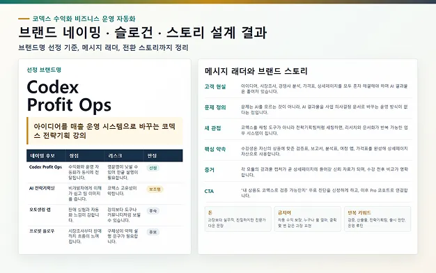Click the risk cell starting '코덱스 고유성이'
This screenshot has width=436, height=273.
pos(123,191)
